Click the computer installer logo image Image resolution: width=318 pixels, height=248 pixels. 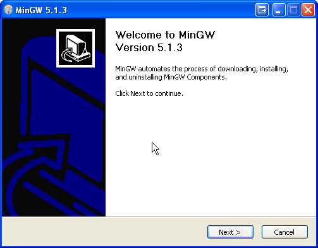click(75, 48)
